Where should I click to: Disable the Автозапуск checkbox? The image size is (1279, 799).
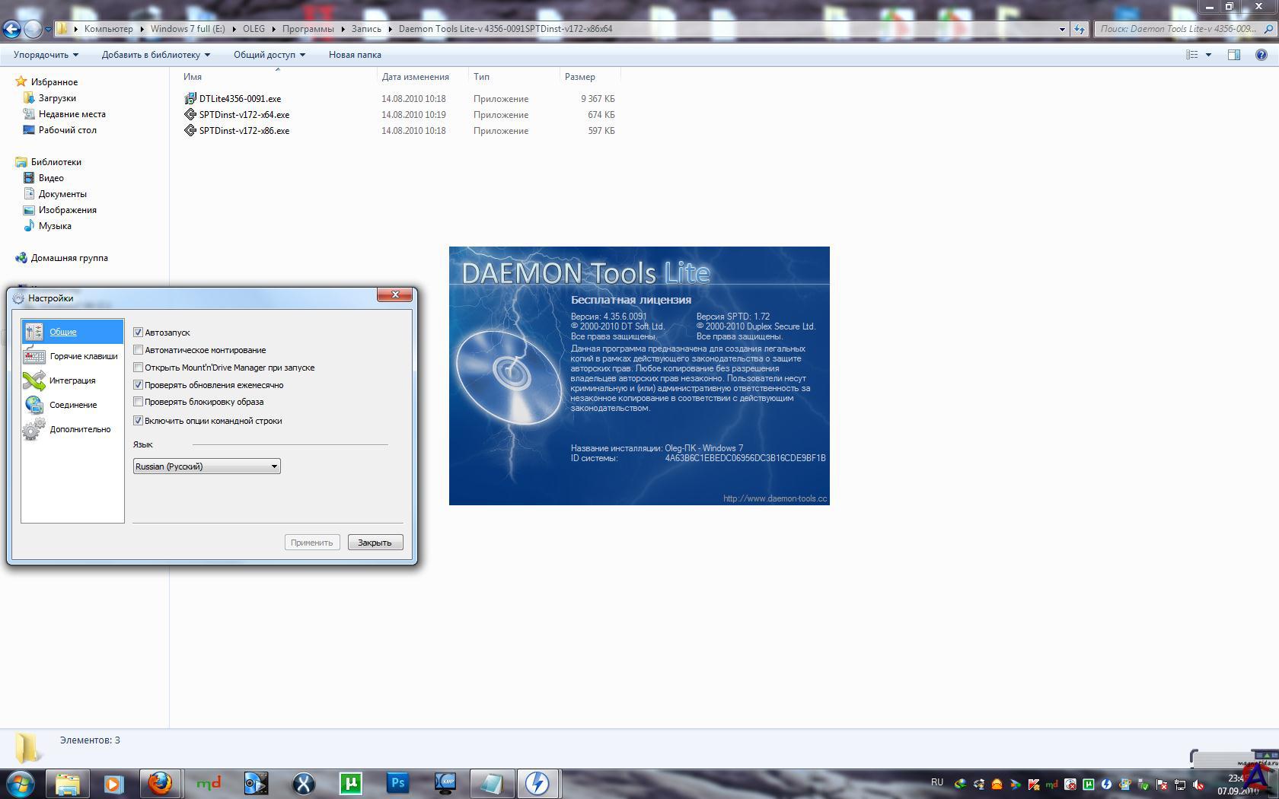tap(139, 333)
